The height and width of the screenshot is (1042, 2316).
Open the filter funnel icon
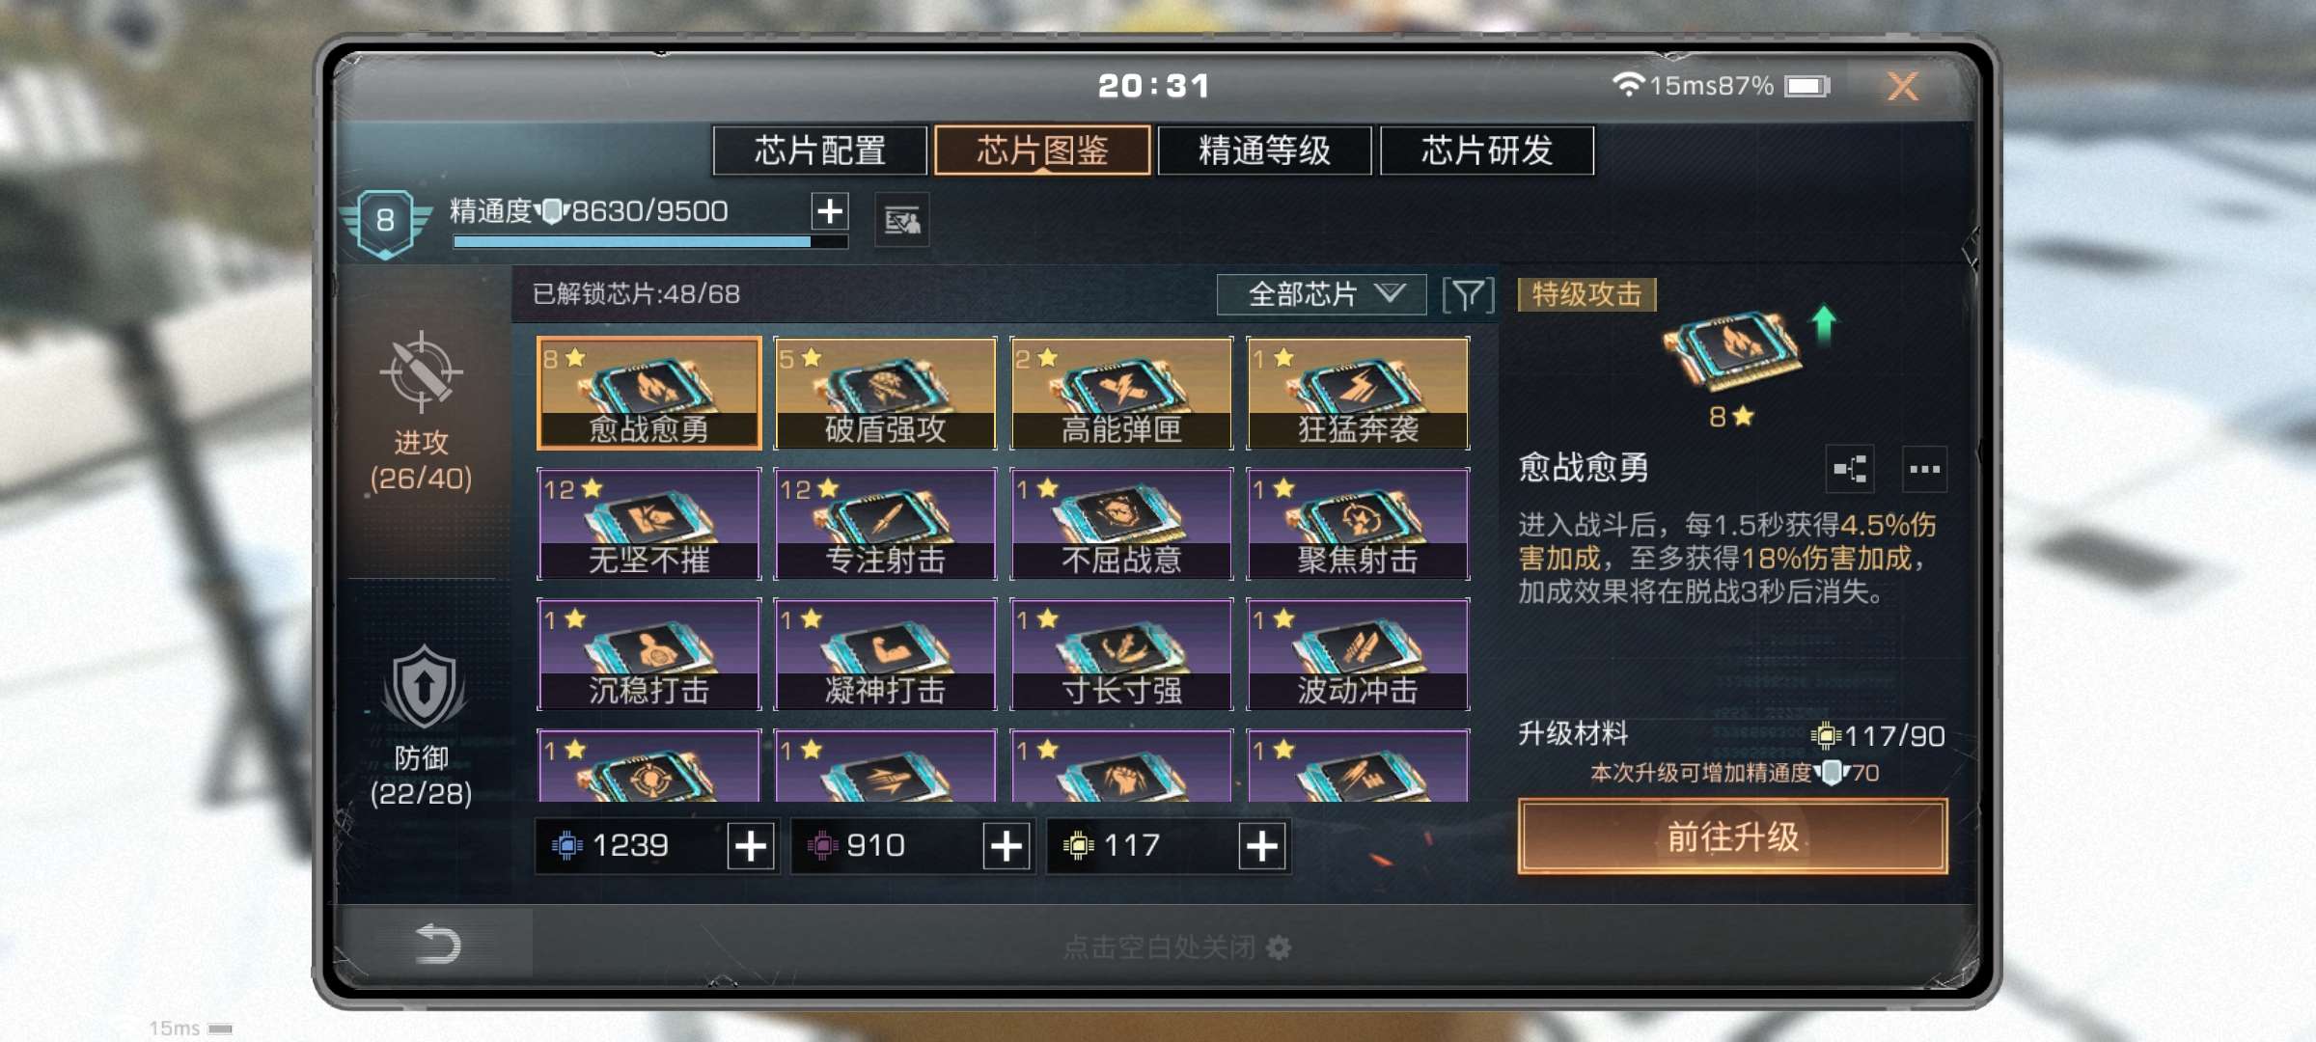point(1468,294)
